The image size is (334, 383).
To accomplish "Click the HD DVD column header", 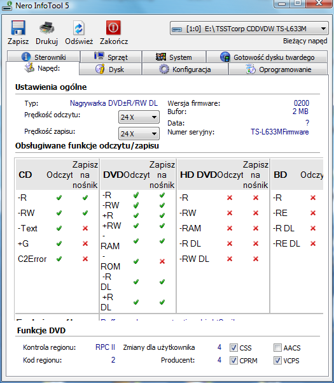I will tap(198, 175).
